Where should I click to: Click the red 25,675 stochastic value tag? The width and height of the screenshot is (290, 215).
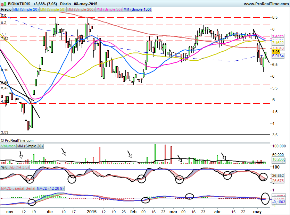pos(278,181)
